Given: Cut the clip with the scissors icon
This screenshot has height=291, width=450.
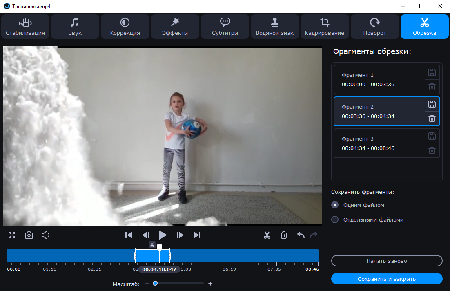Looking at the screenshot, I should 267,235.
